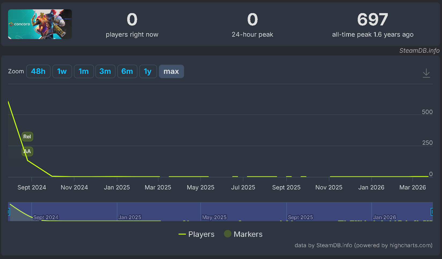The width and height of the screenshot is (442, 259).
Task: Open the Concord game banner thumbnail
Action: [40, 24]
